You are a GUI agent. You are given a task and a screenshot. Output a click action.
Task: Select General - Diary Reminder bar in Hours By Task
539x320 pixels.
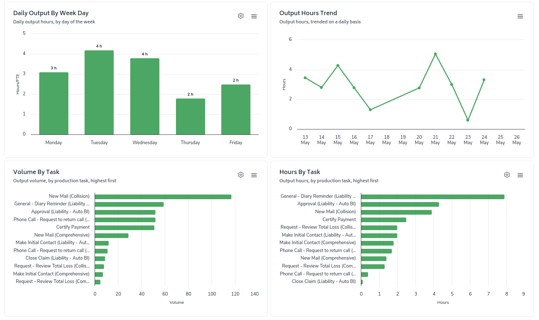click(433, 197)
